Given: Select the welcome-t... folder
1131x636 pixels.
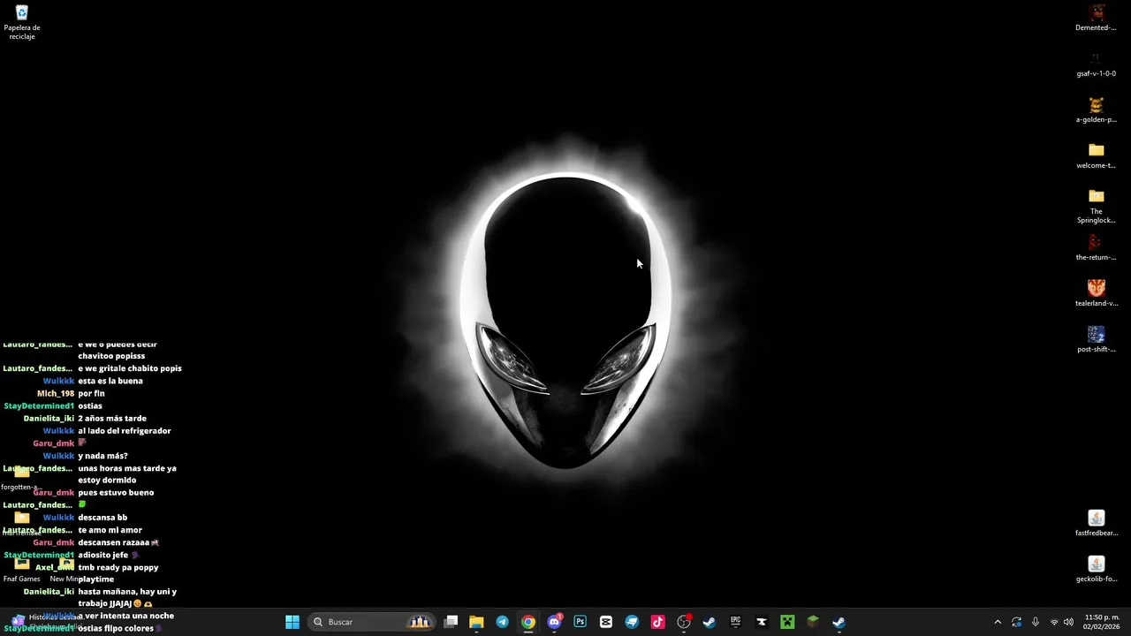Looking at the screenshot, I should click(1096, 155).
